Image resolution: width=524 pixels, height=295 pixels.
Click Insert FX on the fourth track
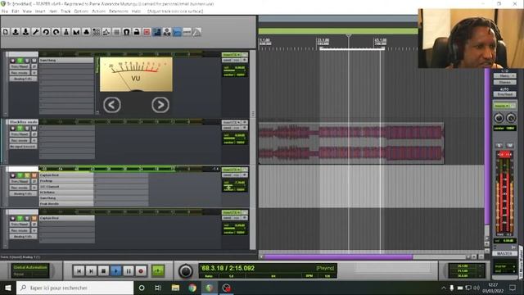click(x=231, y=212)
